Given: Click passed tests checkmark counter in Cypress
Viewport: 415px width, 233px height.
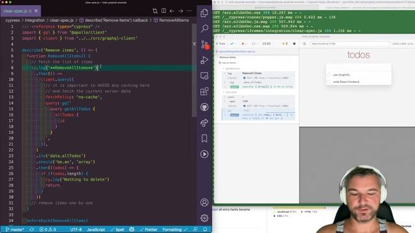Looking at the screenshot, I should click(233, 43).
